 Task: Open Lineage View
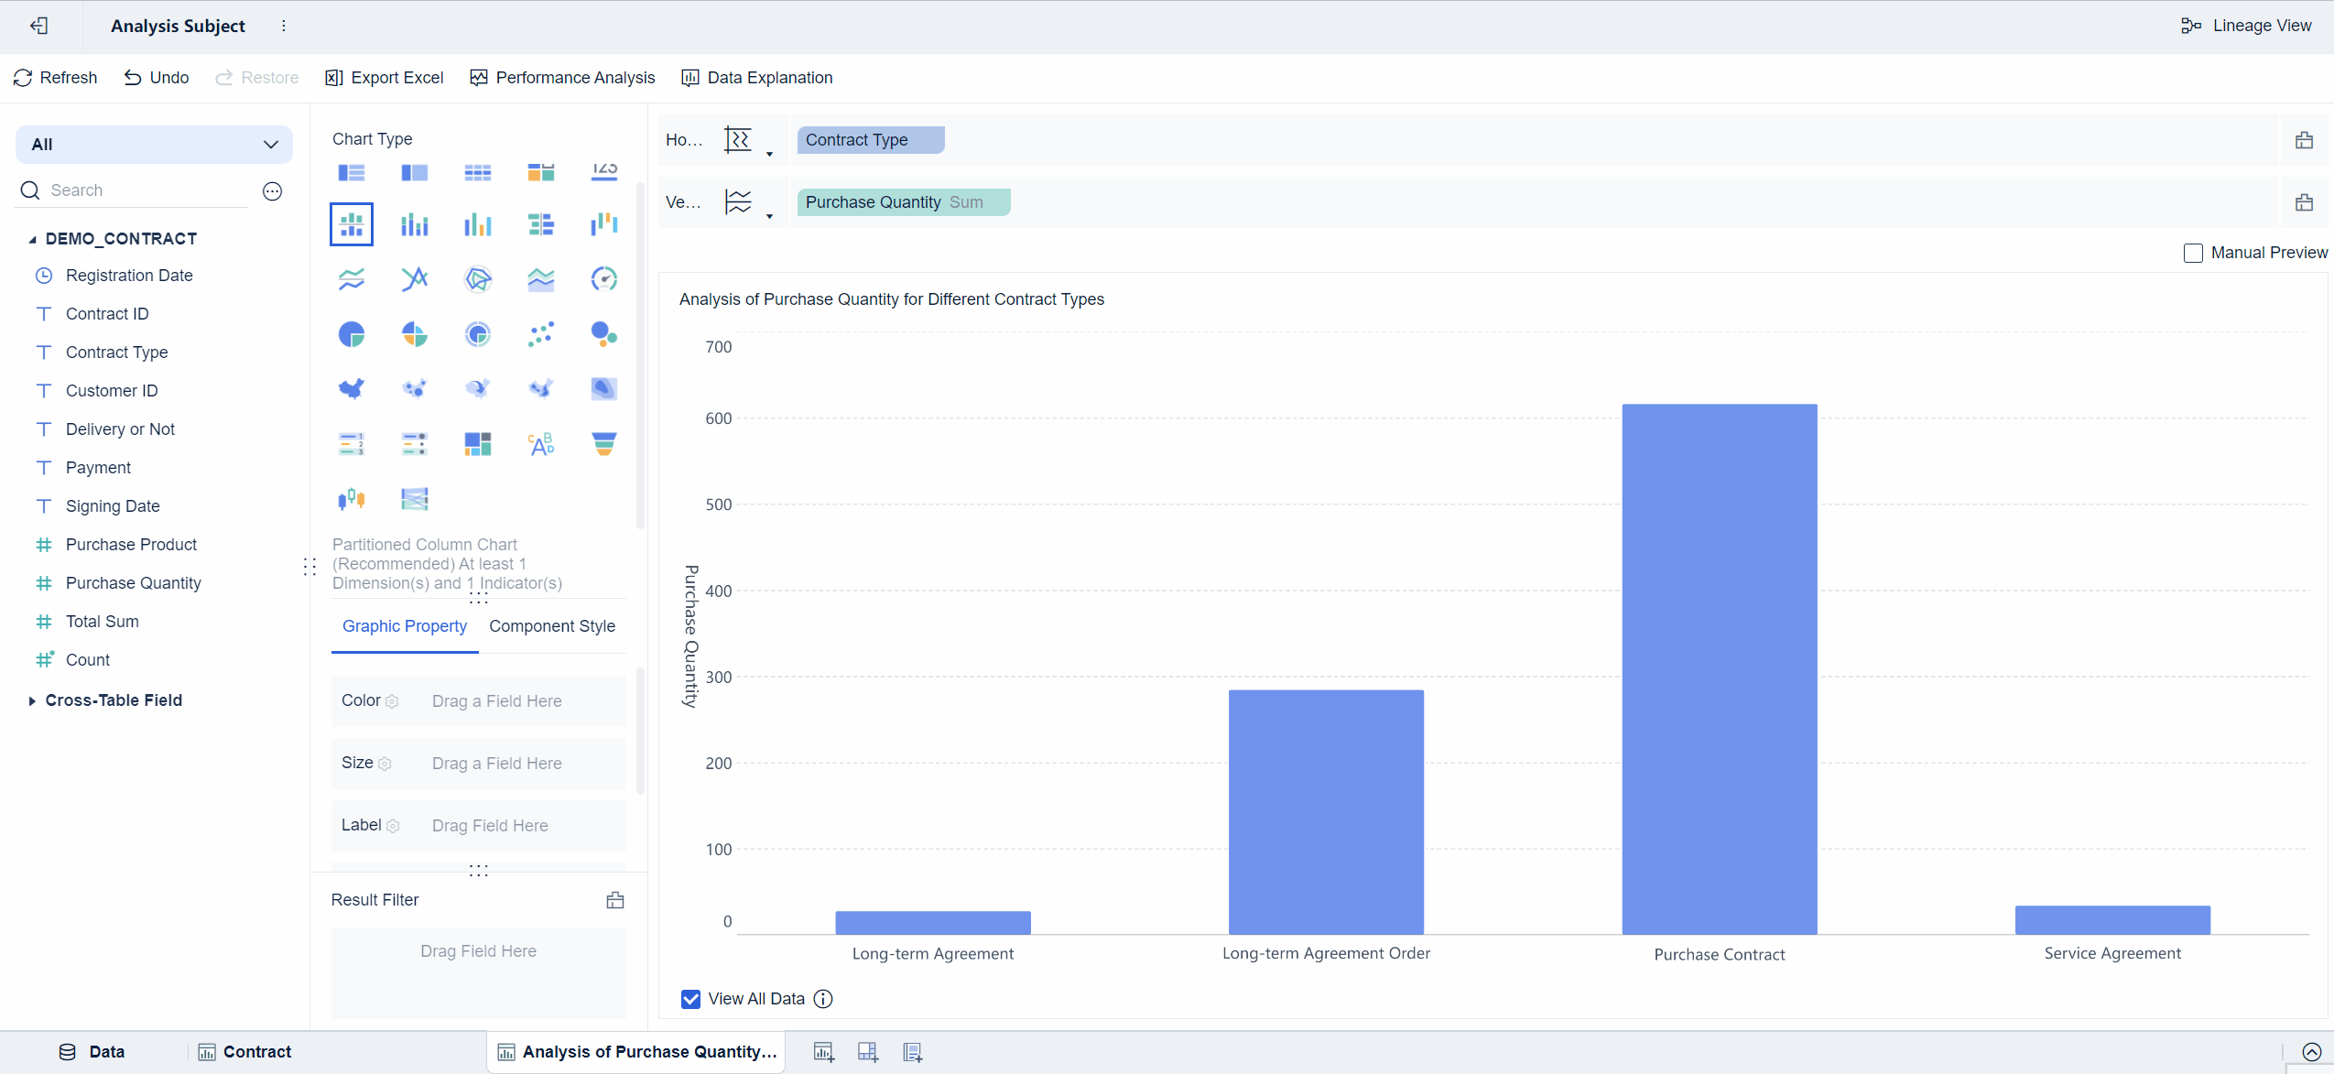tap(2244, 25)
